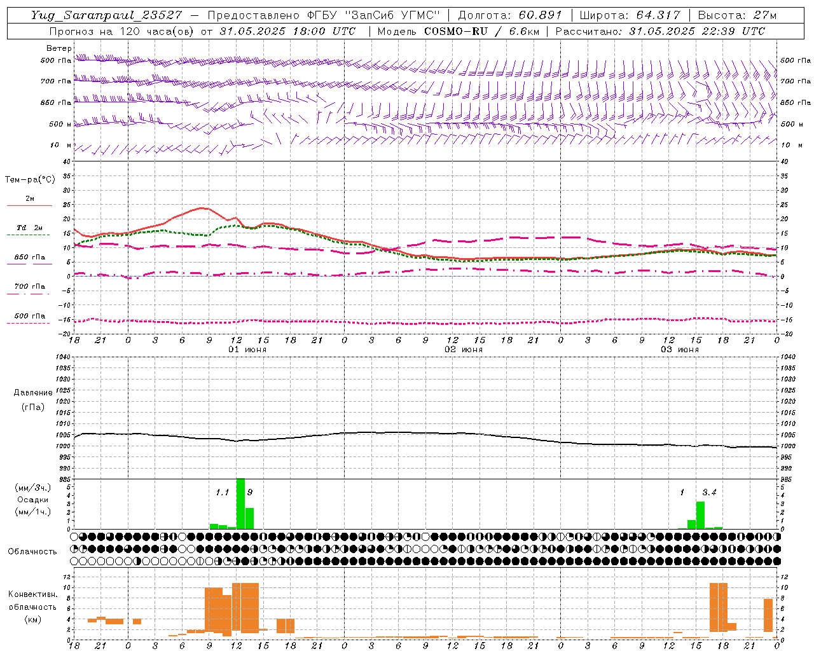Click the Давление pressure panel label

[33, 393]
